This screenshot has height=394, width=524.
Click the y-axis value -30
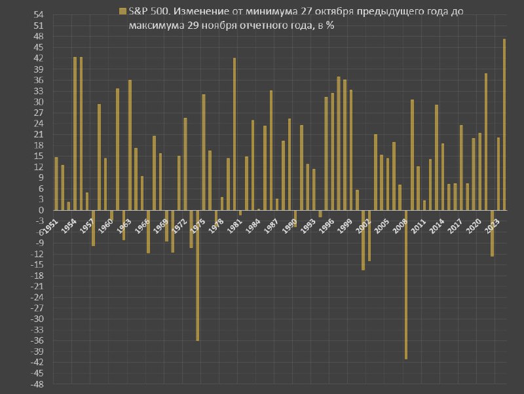[37, 319]
